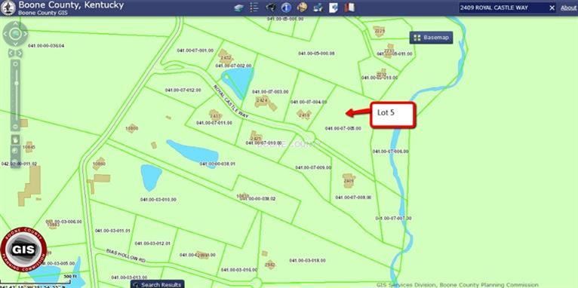Viewport: 578px width, 288px height.
Task: Activate the hand pan tool
Action: point(16,140)
